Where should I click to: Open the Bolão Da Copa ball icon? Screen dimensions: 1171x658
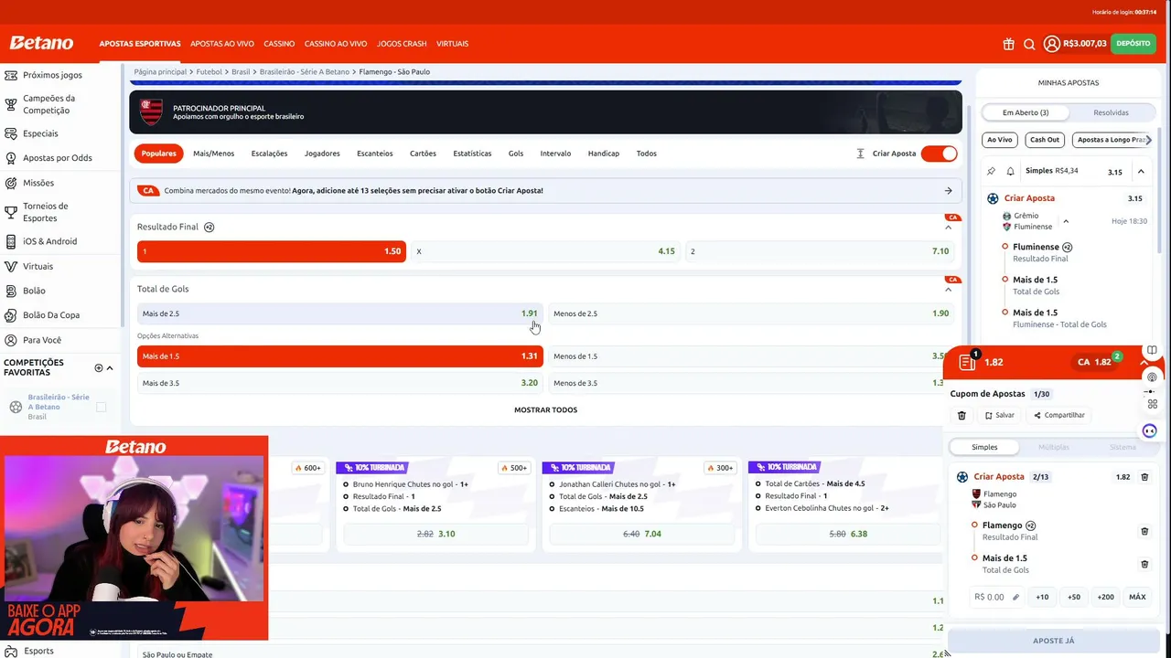pos(11,314)
